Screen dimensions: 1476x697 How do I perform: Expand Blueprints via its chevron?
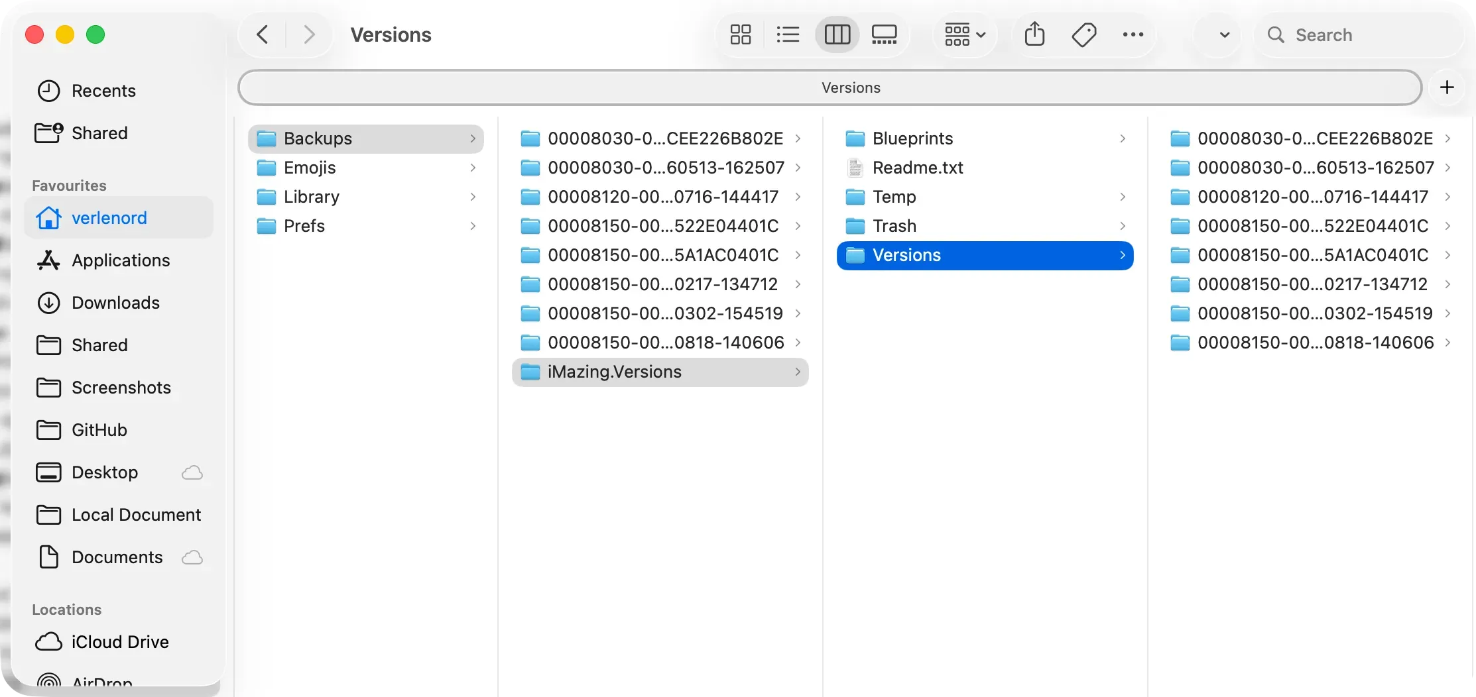click(x=1123, y=138)
